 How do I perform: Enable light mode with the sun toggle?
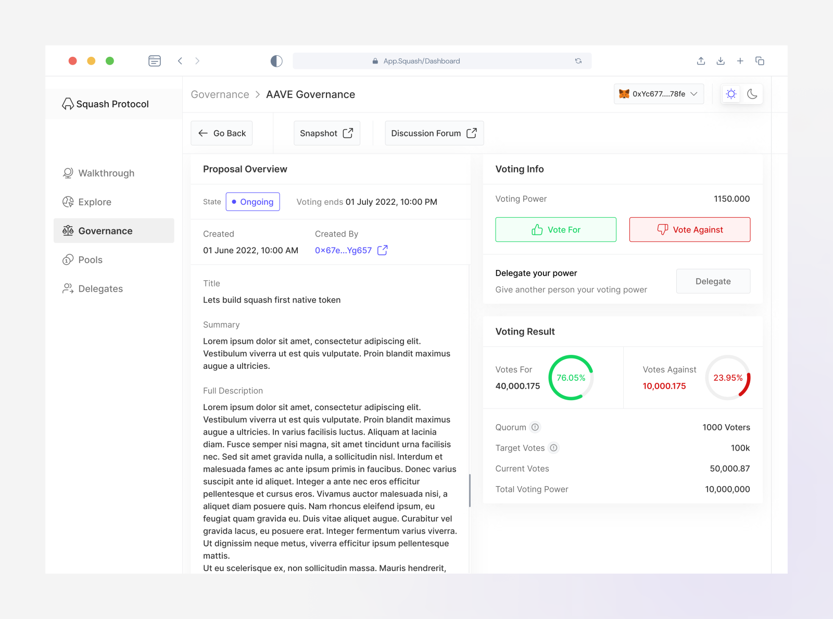tap(731, 94)
